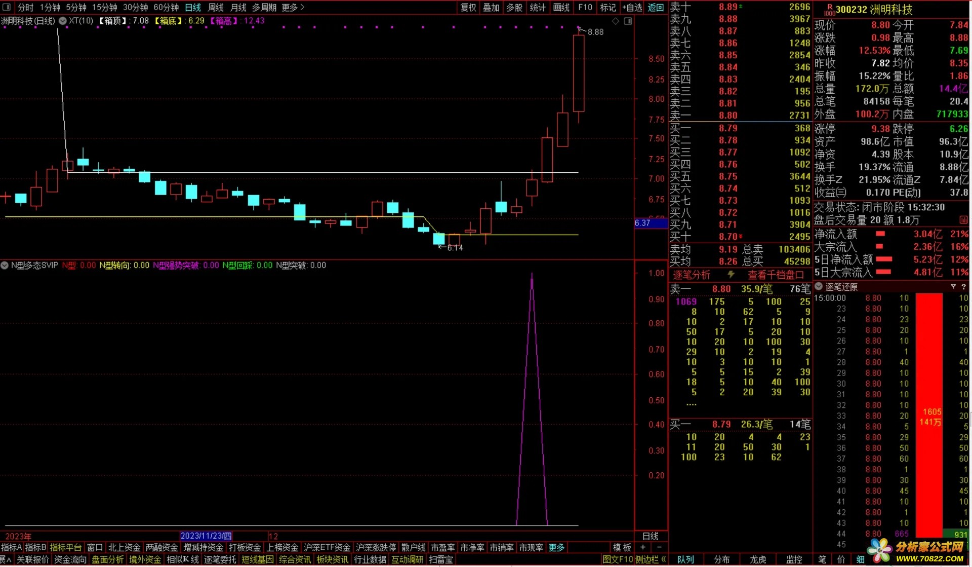972x567 pixels.
Task: Switch to the 监控 monitor tab
Action: [x=794, y=559]
